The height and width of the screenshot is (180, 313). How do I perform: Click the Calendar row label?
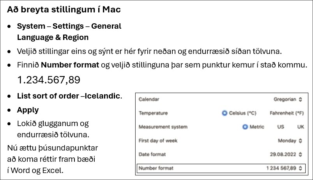[x=149, y=99]
